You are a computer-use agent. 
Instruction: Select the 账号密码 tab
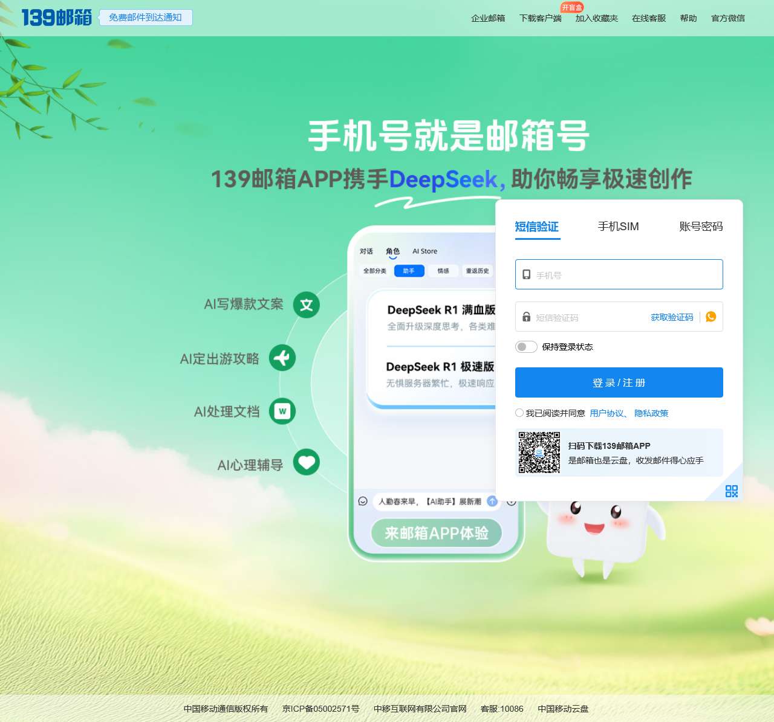701,227
